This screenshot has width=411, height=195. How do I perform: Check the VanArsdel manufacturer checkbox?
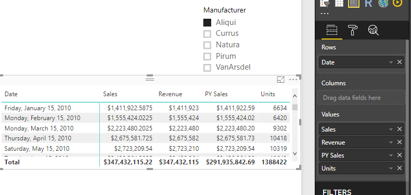pyautogui.click(x=207, y=68)
